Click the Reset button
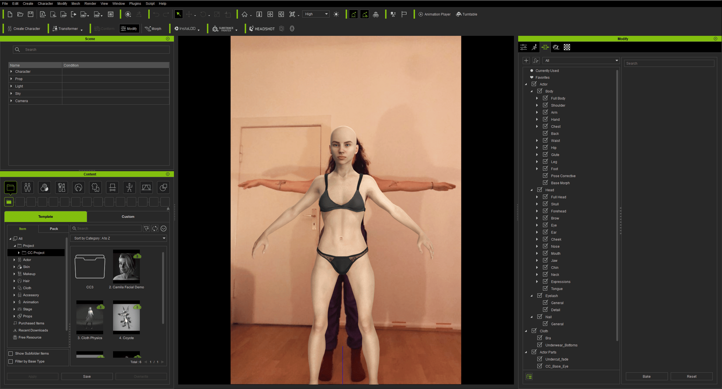 click(691, 377)
